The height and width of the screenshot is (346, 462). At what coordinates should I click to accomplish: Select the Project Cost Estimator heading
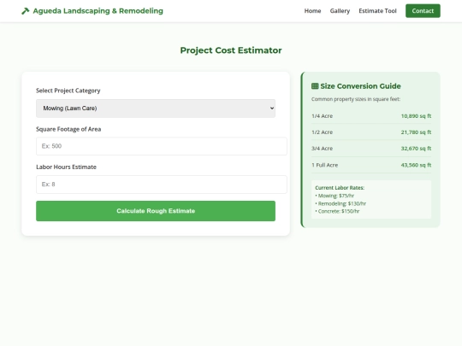(x=231, y=50)
